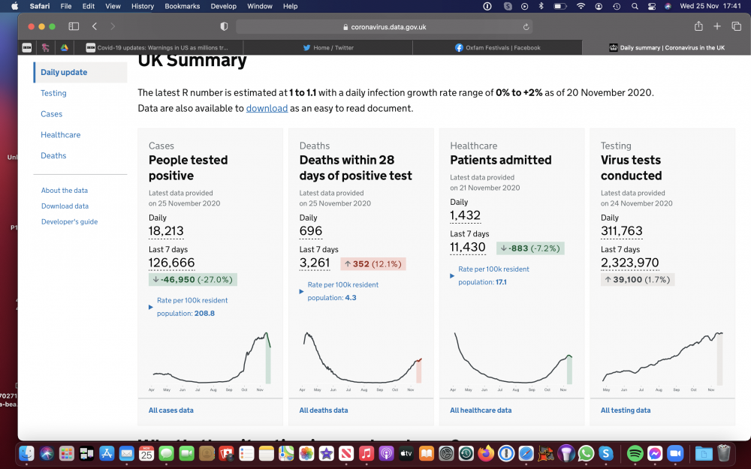
Task: Click the menu bar date and time
Action: tap(710, 6)
